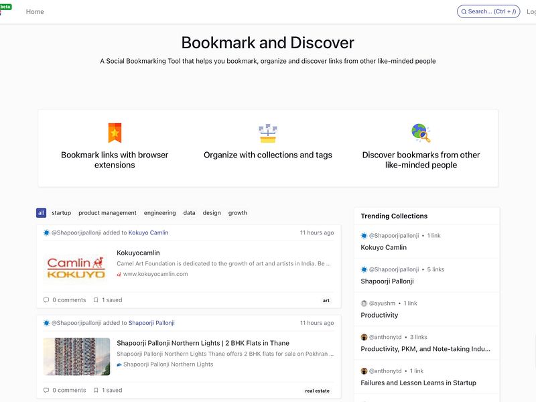Click the Camlin Kokuyo logo thumbnail
The width and height of the screenshot is (536, 402).
[76, 267]
